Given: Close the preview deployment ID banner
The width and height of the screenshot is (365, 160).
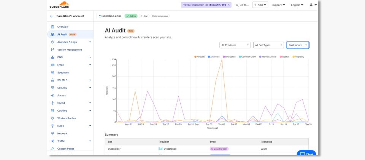Looking at the screenshot, I should pyautogui.click(x=229, y=5).
